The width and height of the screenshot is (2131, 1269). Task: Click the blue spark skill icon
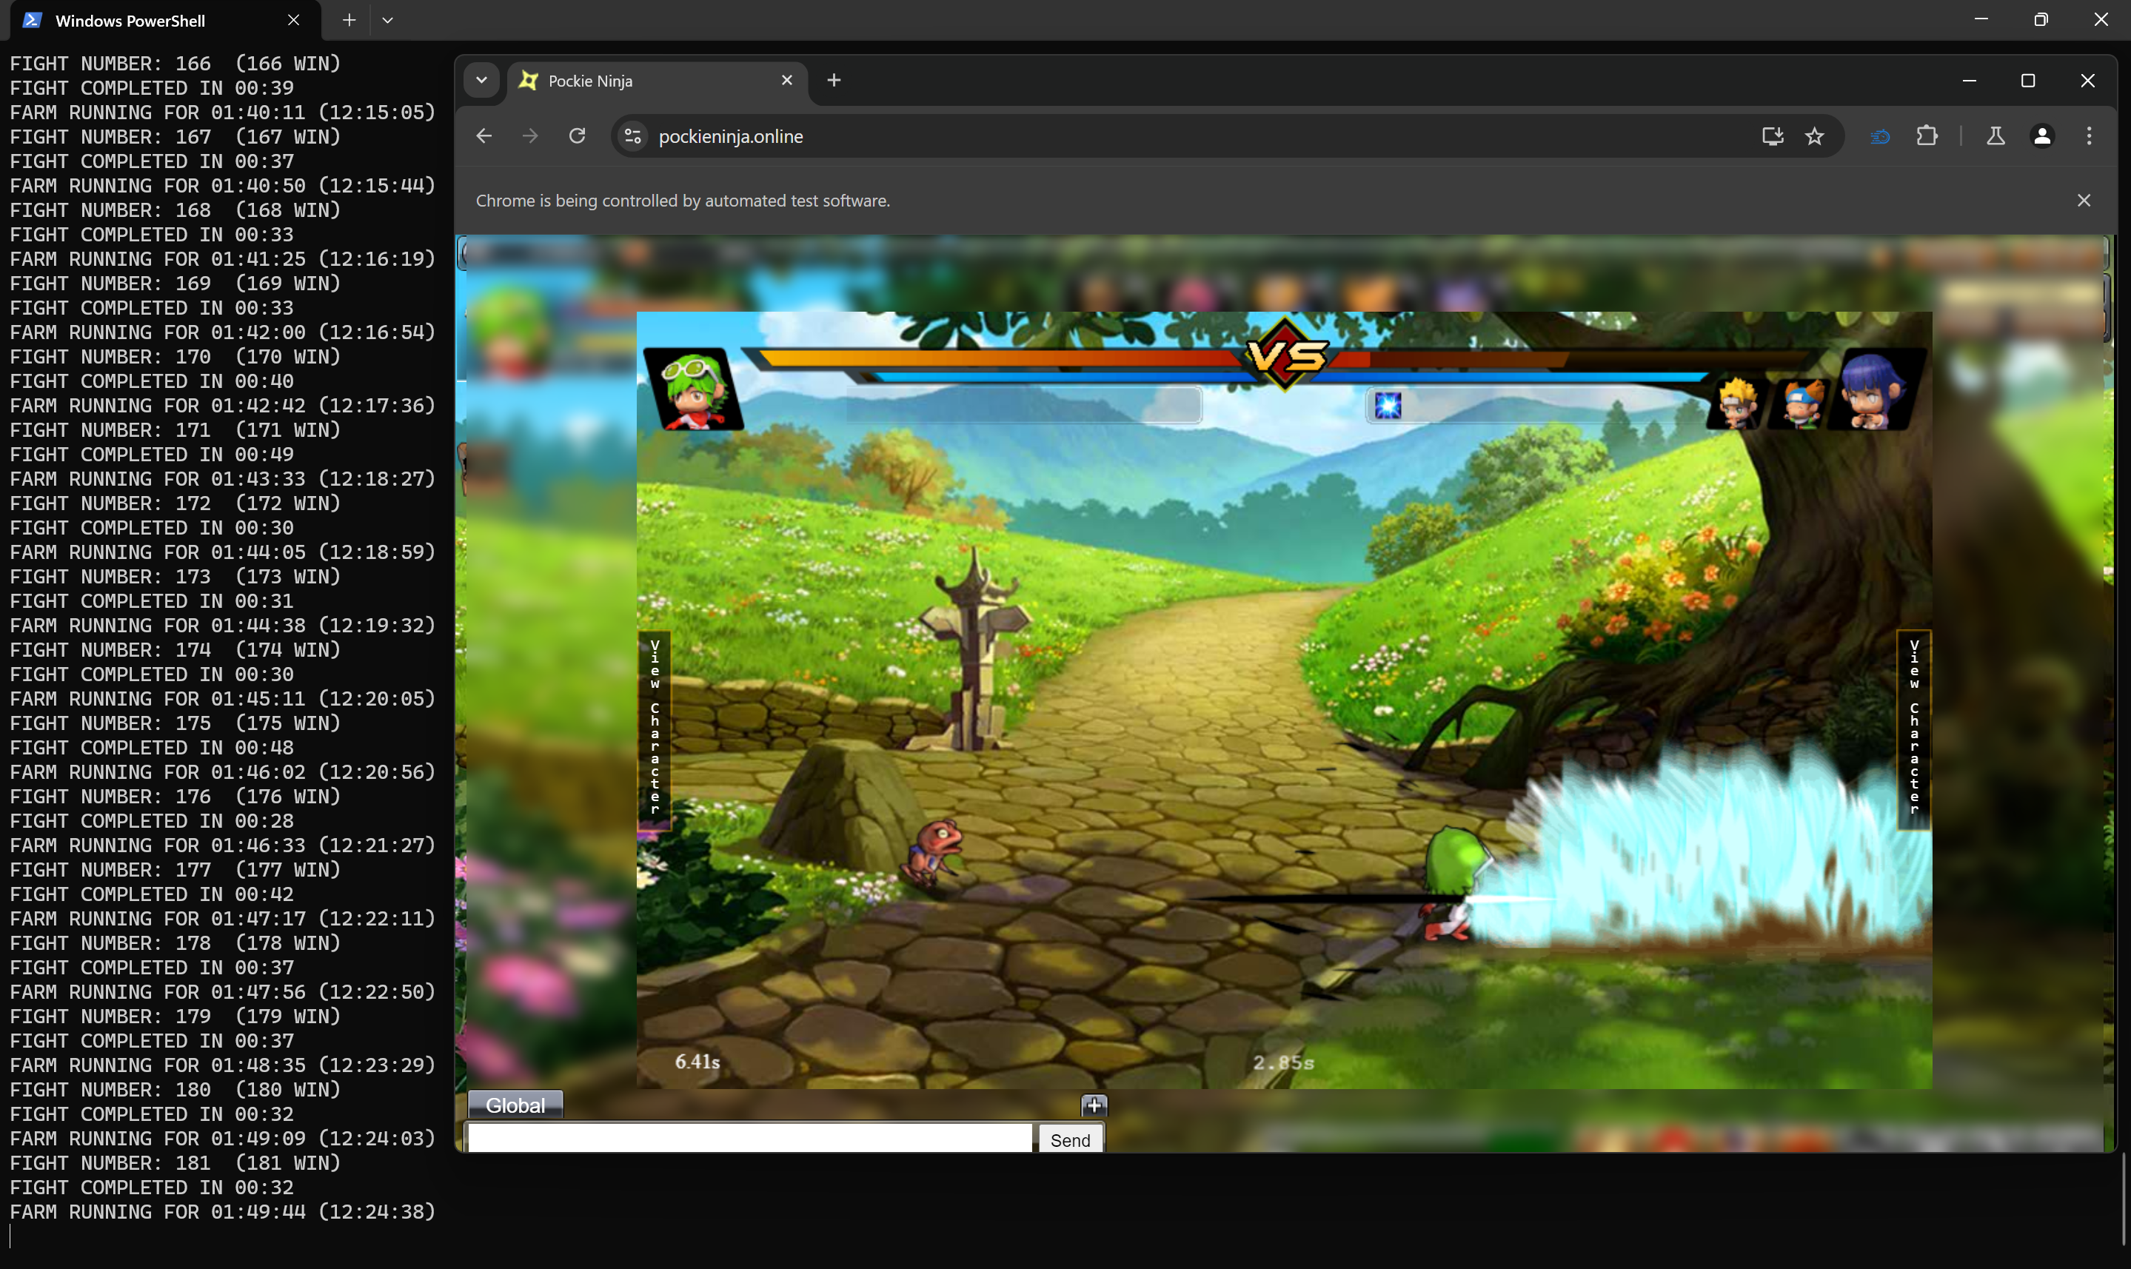[x=1387, y=405]
